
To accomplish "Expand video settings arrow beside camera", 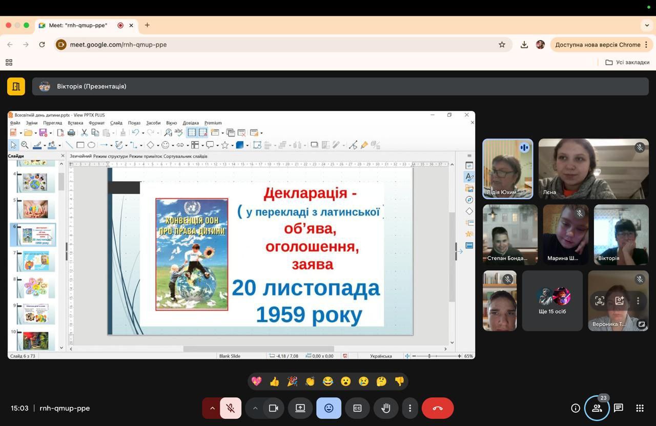I will pos(255,408).
